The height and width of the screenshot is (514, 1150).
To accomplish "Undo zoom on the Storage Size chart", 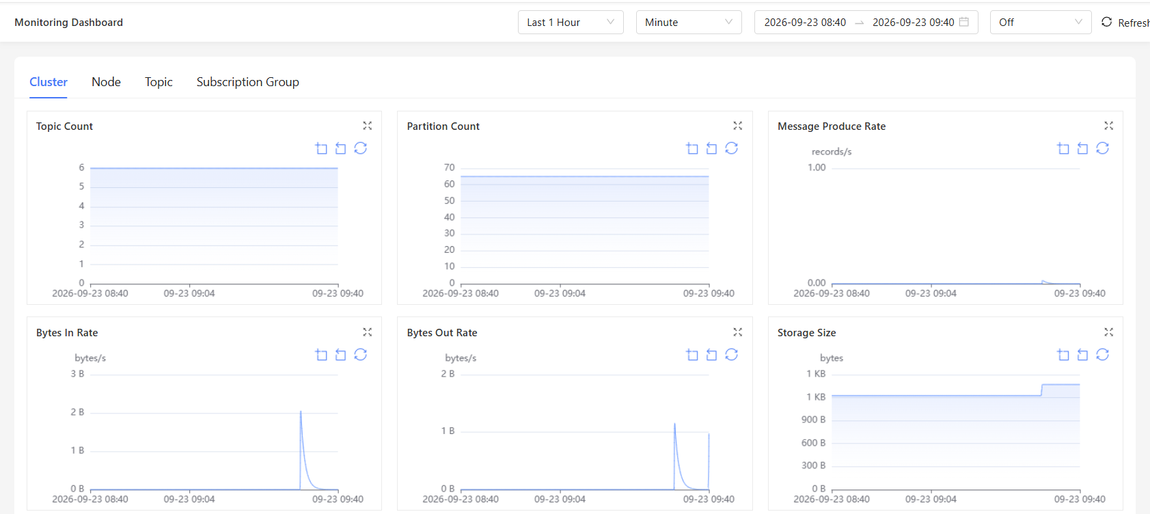I will [1083, 355].
